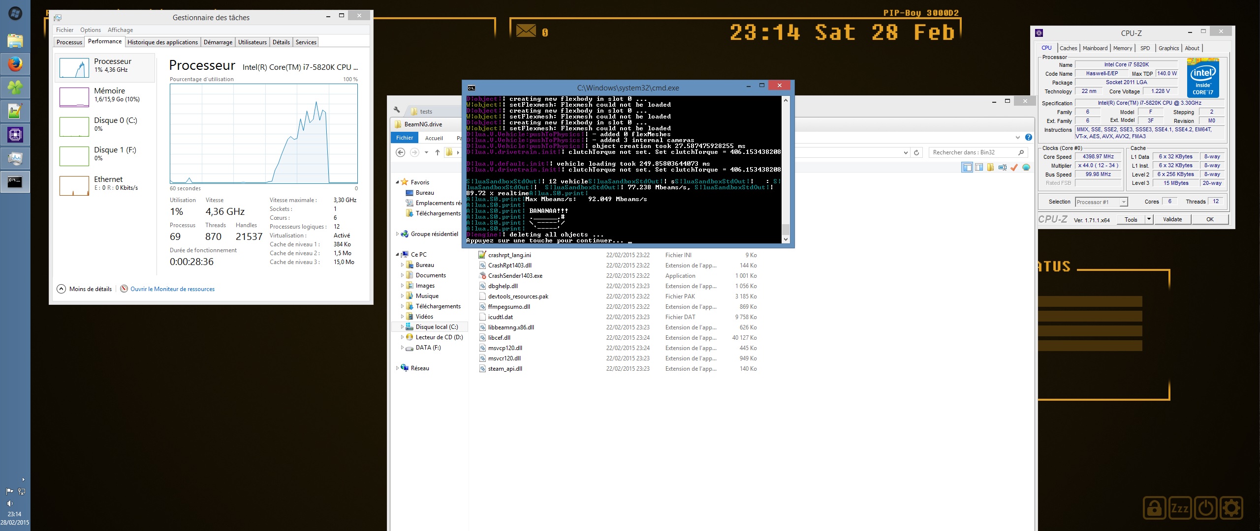
Task: Open Notepad++ from the taskbar
Action: 15,111
